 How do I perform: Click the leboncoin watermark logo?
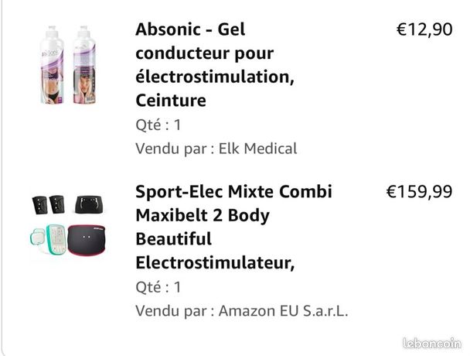click(432, 343)
